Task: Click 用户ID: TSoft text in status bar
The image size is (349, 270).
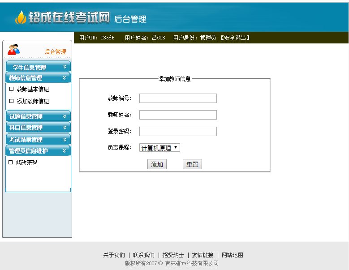Action: click(97, 38)
